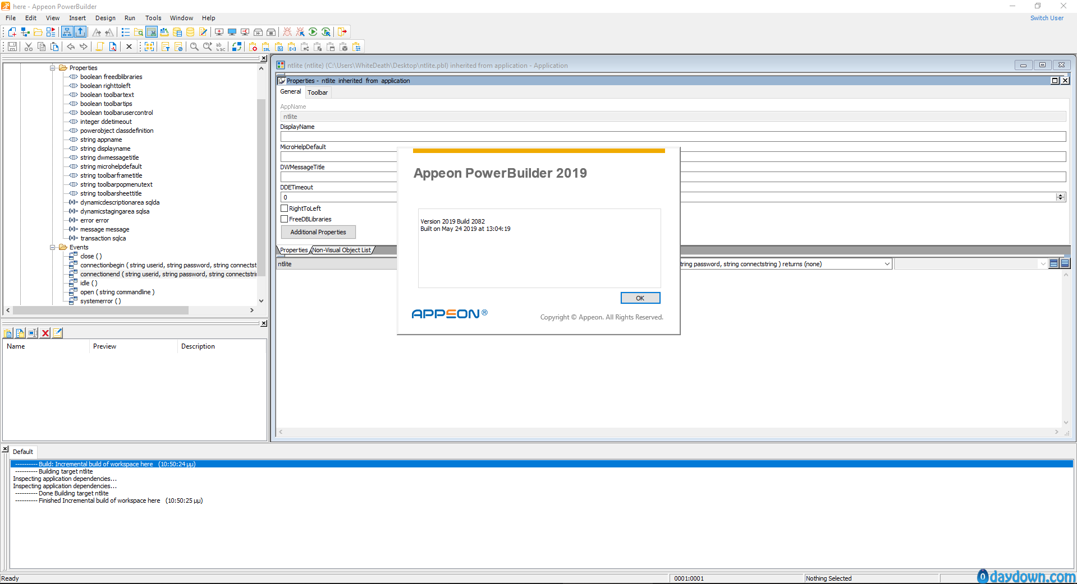This screenshot has height=584, width=1077.
Task: Click the Switch User link
Action: point(1047,18)
